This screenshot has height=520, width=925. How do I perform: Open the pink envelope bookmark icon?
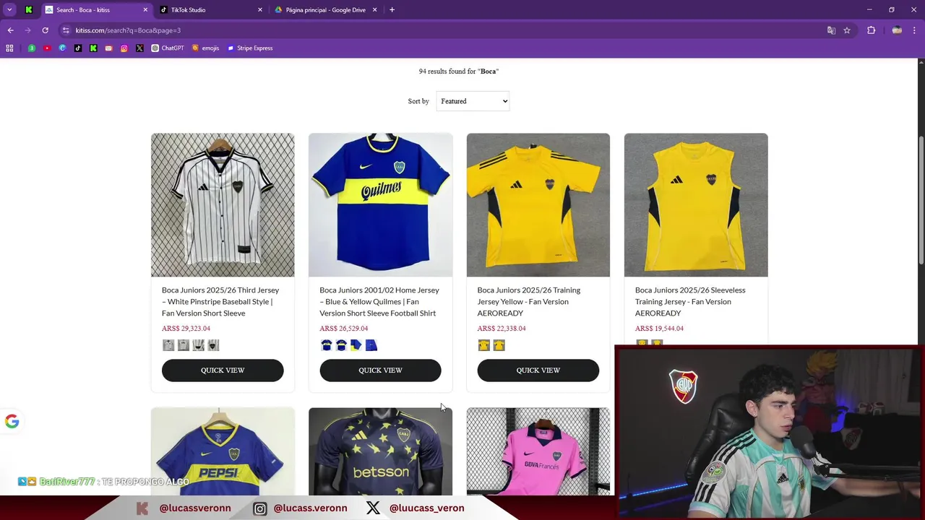pos(108,48)
